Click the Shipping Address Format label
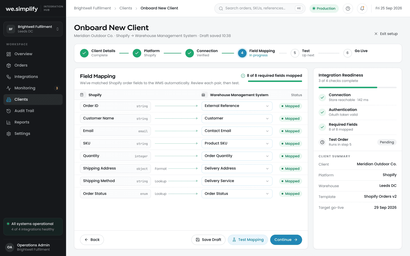The width and height of the screenshot is (410, 256). click(x=161, y=169)
